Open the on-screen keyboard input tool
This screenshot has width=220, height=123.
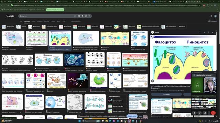click(x=79, y=16)
